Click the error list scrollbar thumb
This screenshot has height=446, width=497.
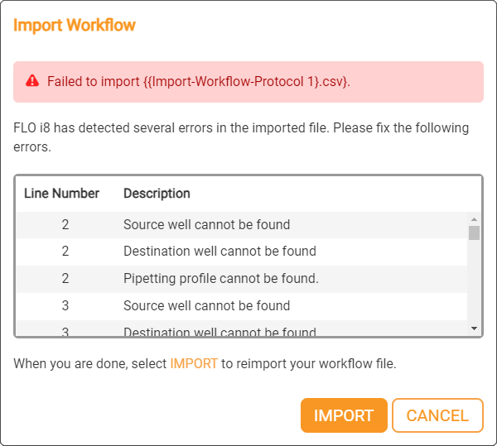pos(474,233)
